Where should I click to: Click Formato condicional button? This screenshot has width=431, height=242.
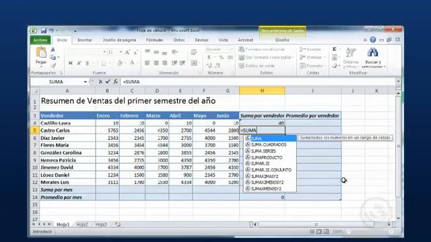[262, 49]
